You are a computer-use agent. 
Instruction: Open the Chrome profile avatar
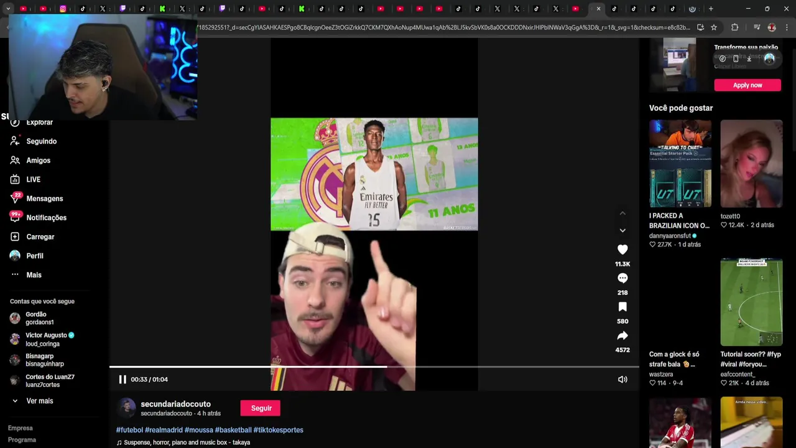click(772, 27)
